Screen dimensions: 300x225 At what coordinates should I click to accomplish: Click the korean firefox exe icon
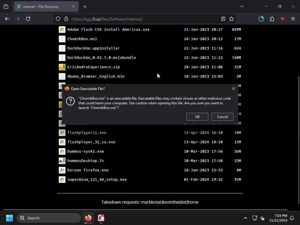[62, 170]
